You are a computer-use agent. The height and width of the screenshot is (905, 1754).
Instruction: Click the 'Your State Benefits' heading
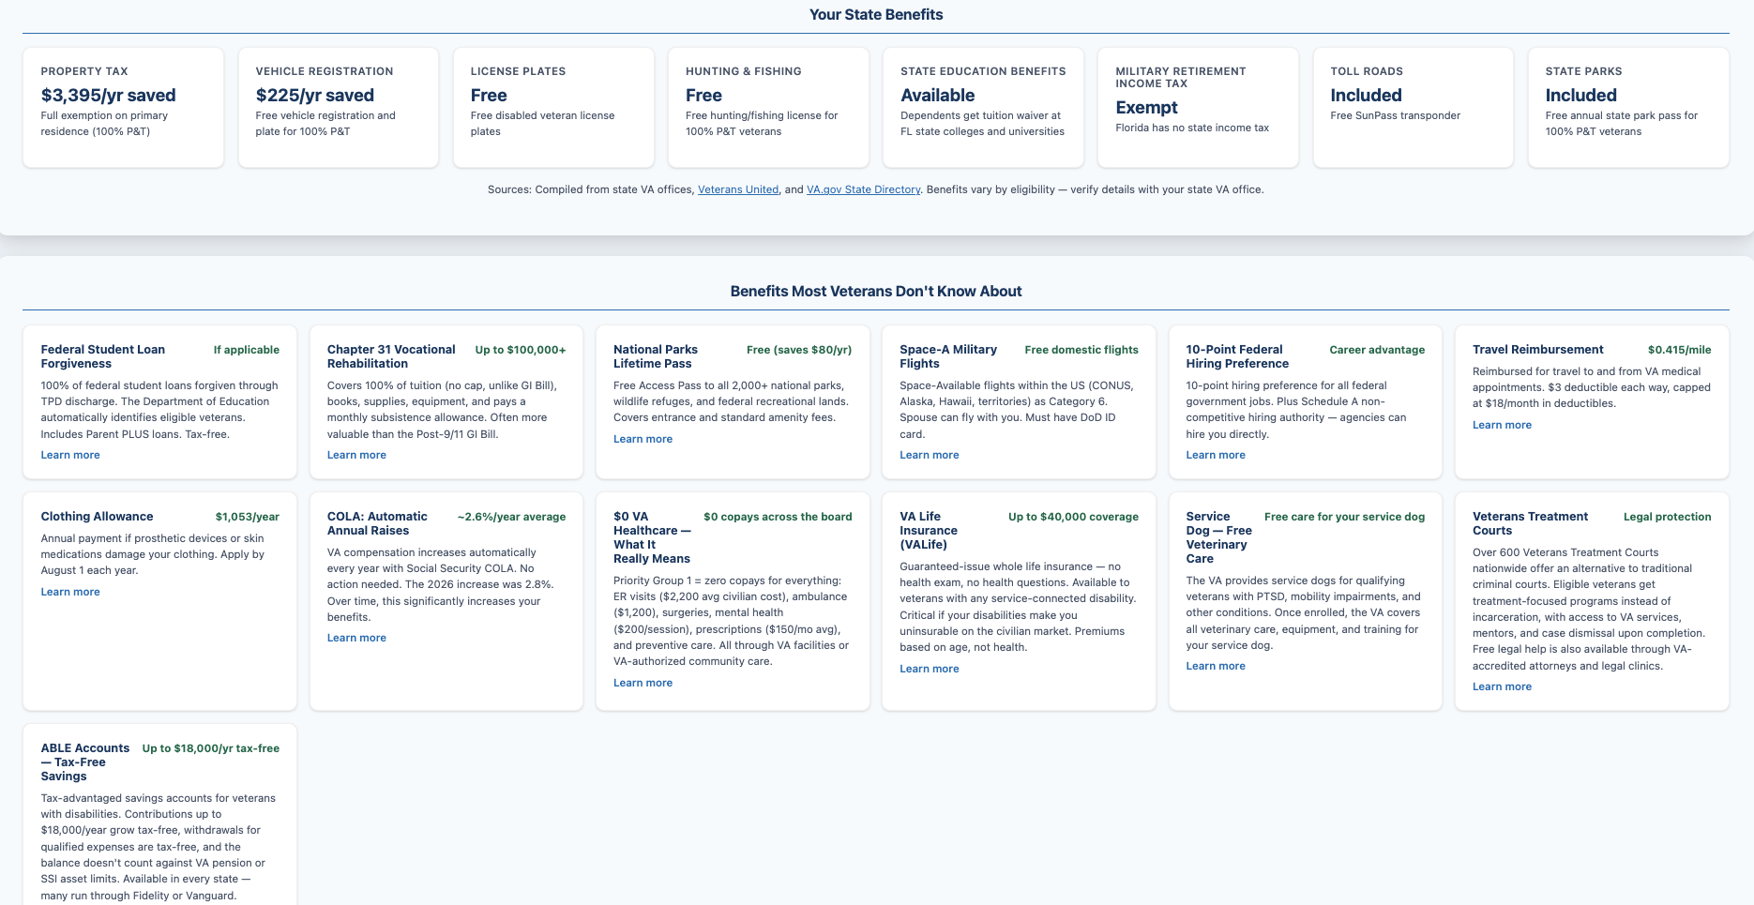point(876,14)
